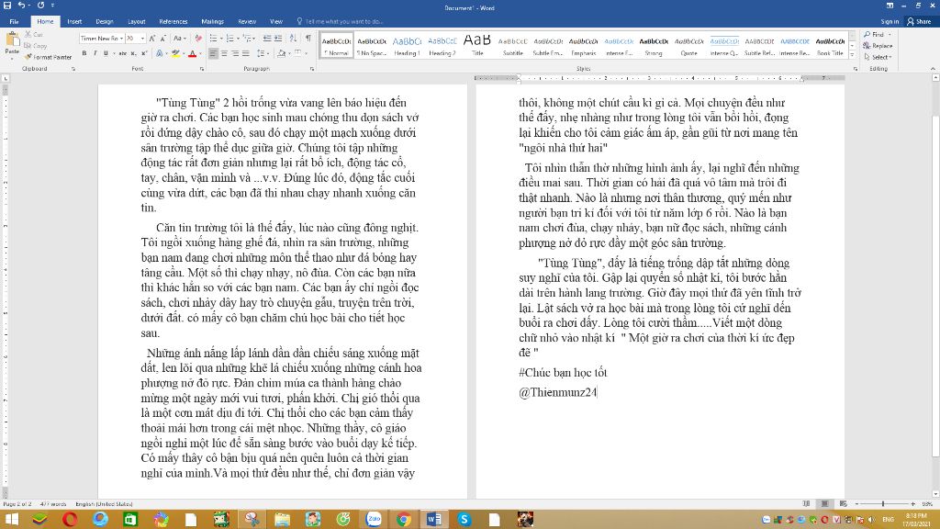Switch to the References tab
940x529 pixels.
(x=173, y=21)
